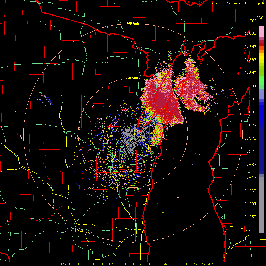Click the 0.573 legend value
Viewport: 266px width, 266px height.
(x=250, y=138)
